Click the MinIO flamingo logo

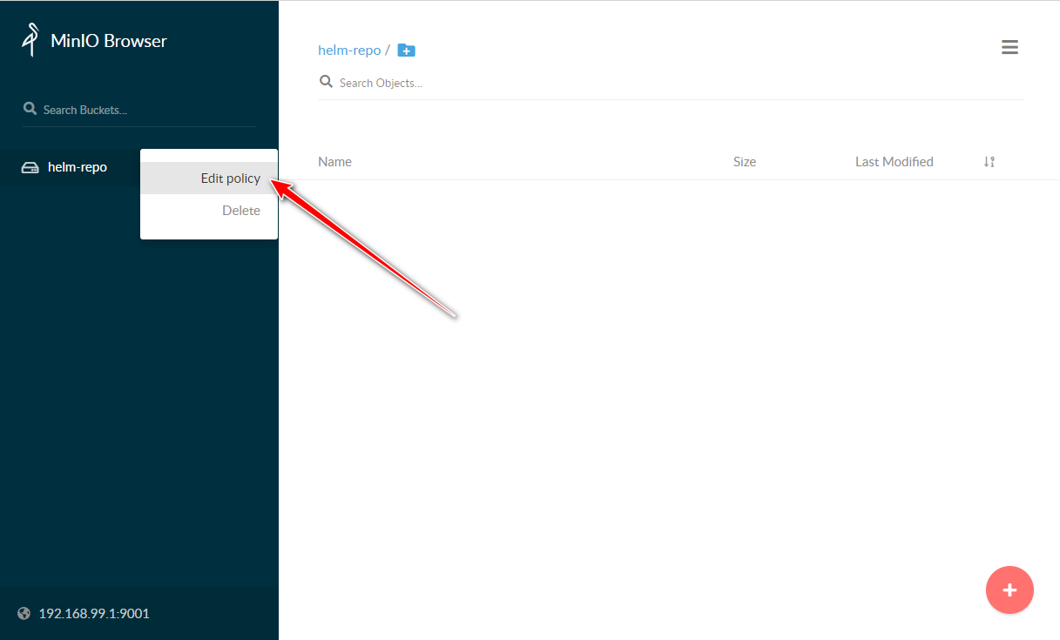(x=31, y=40)
